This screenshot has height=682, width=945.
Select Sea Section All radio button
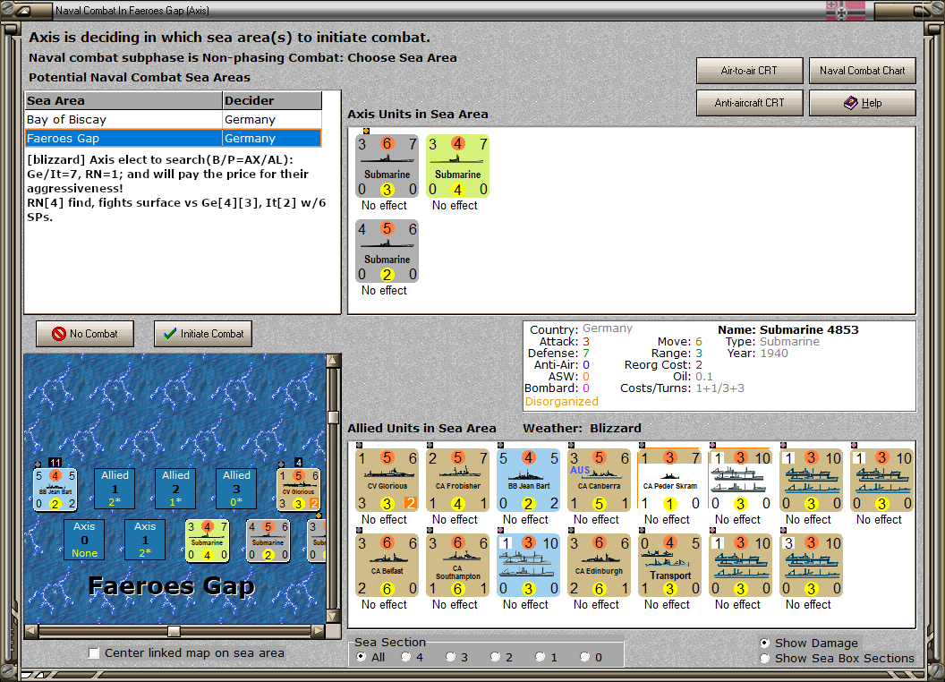361,657
